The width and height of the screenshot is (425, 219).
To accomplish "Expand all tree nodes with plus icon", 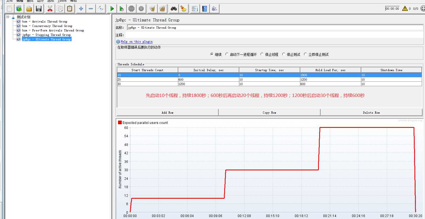I will (81, 9).
